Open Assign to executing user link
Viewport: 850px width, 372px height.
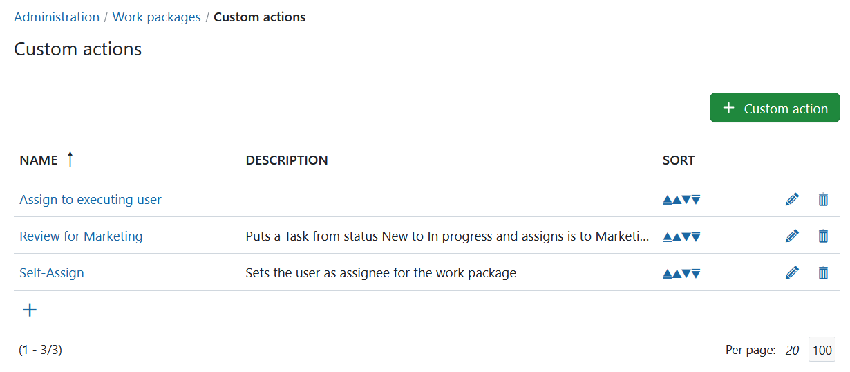click(91, 200)
